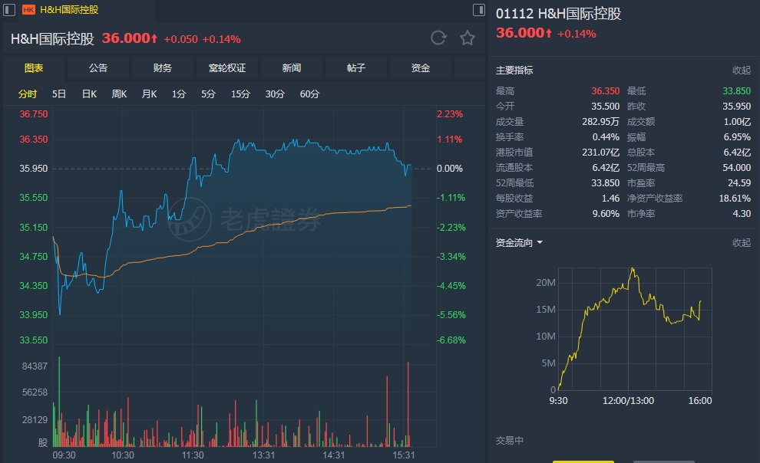Toggle the left sidebar panel icon
The width and height of the screenshot is (760, 463).
pos(8,10)
